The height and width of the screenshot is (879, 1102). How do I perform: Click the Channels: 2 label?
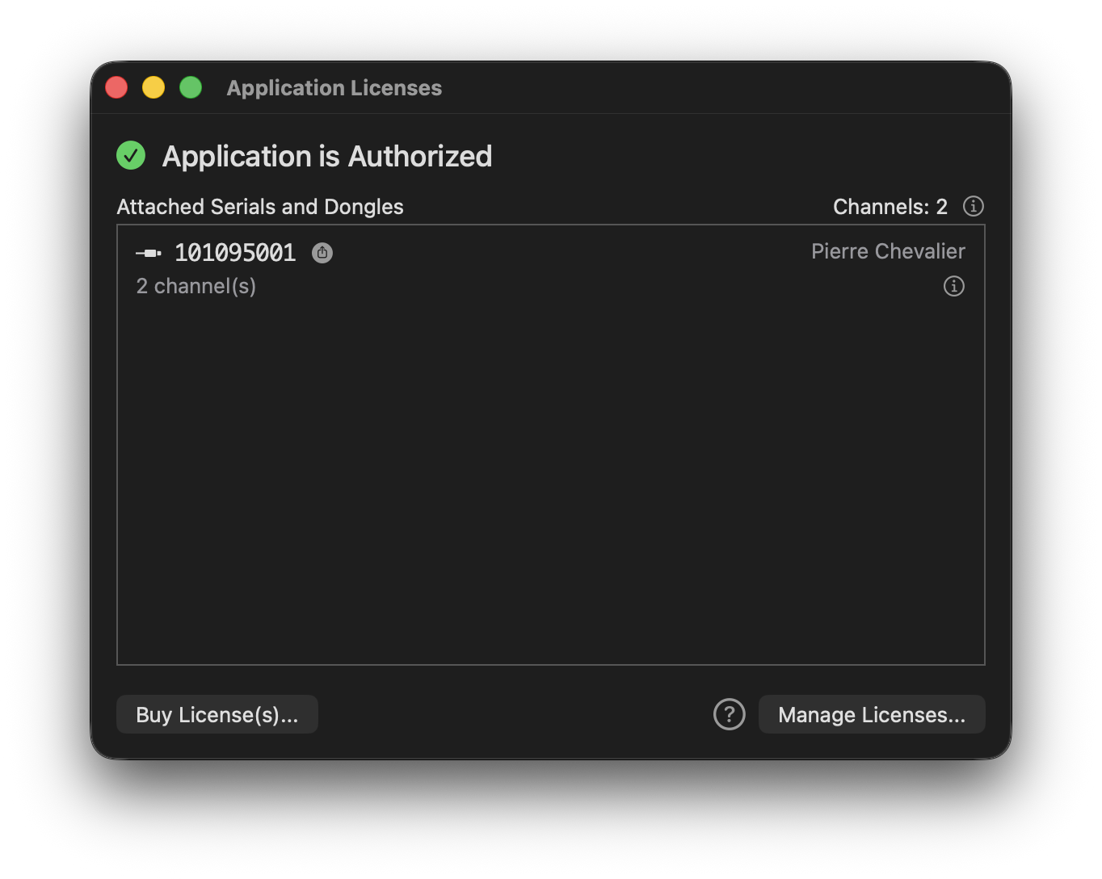[890, 207]
